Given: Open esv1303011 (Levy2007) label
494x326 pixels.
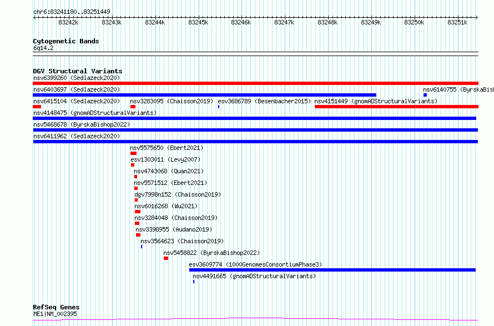Looking at the screenshot, I should point(165,159).
